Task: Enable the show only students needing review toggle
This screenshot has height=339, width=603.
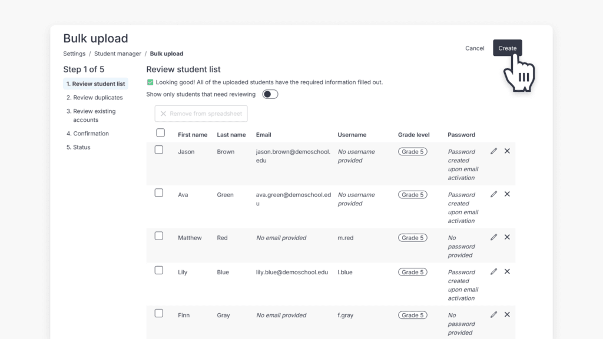Action: (270, 94)
